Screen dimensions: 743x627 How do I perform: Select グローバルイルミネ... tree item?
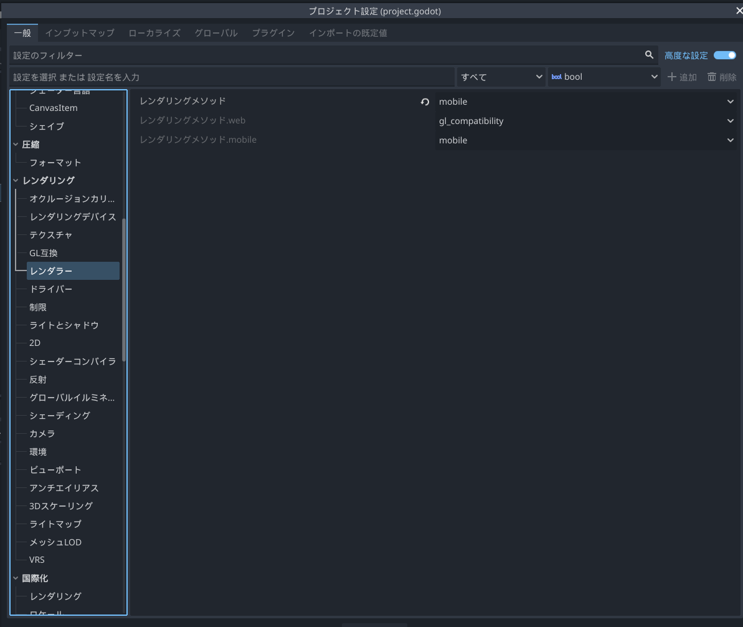pos(73,398)
